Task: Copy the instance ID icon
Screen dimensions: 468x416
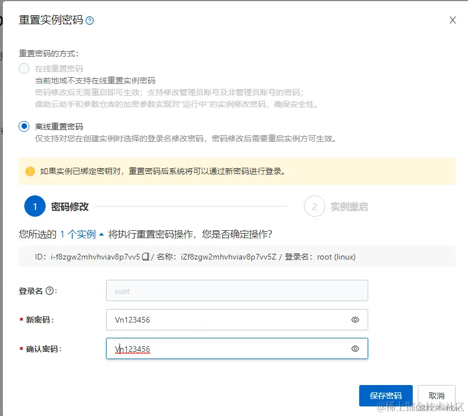Action: click(x=145, y=257)
